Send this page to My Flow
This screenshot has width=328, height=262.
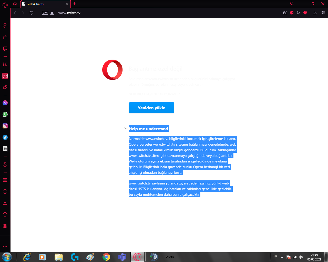(299, 13)
